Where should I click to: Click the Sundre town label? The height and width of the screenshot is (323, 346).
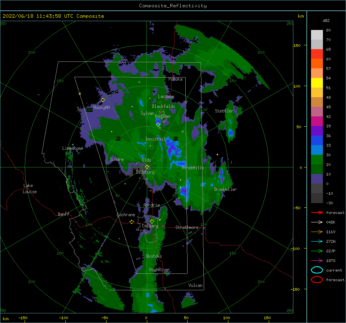(x=116, y=159)
